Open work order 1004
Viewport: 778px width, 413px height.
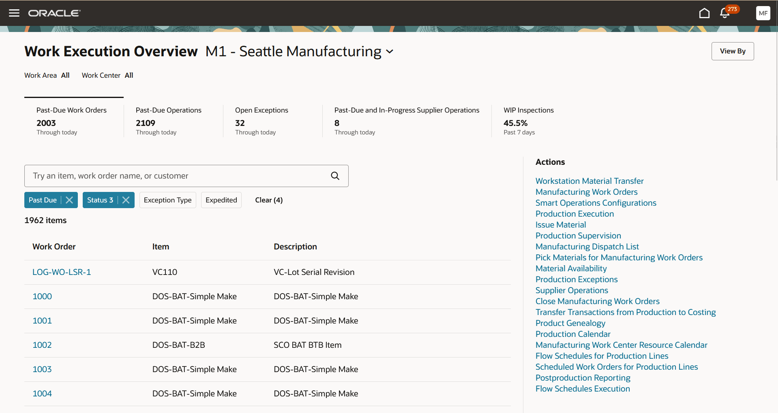[x=42, y=394]
